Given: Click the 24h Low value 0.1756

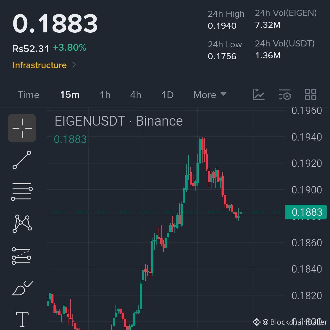Looking at the screenshot, I should coord(222,57).
